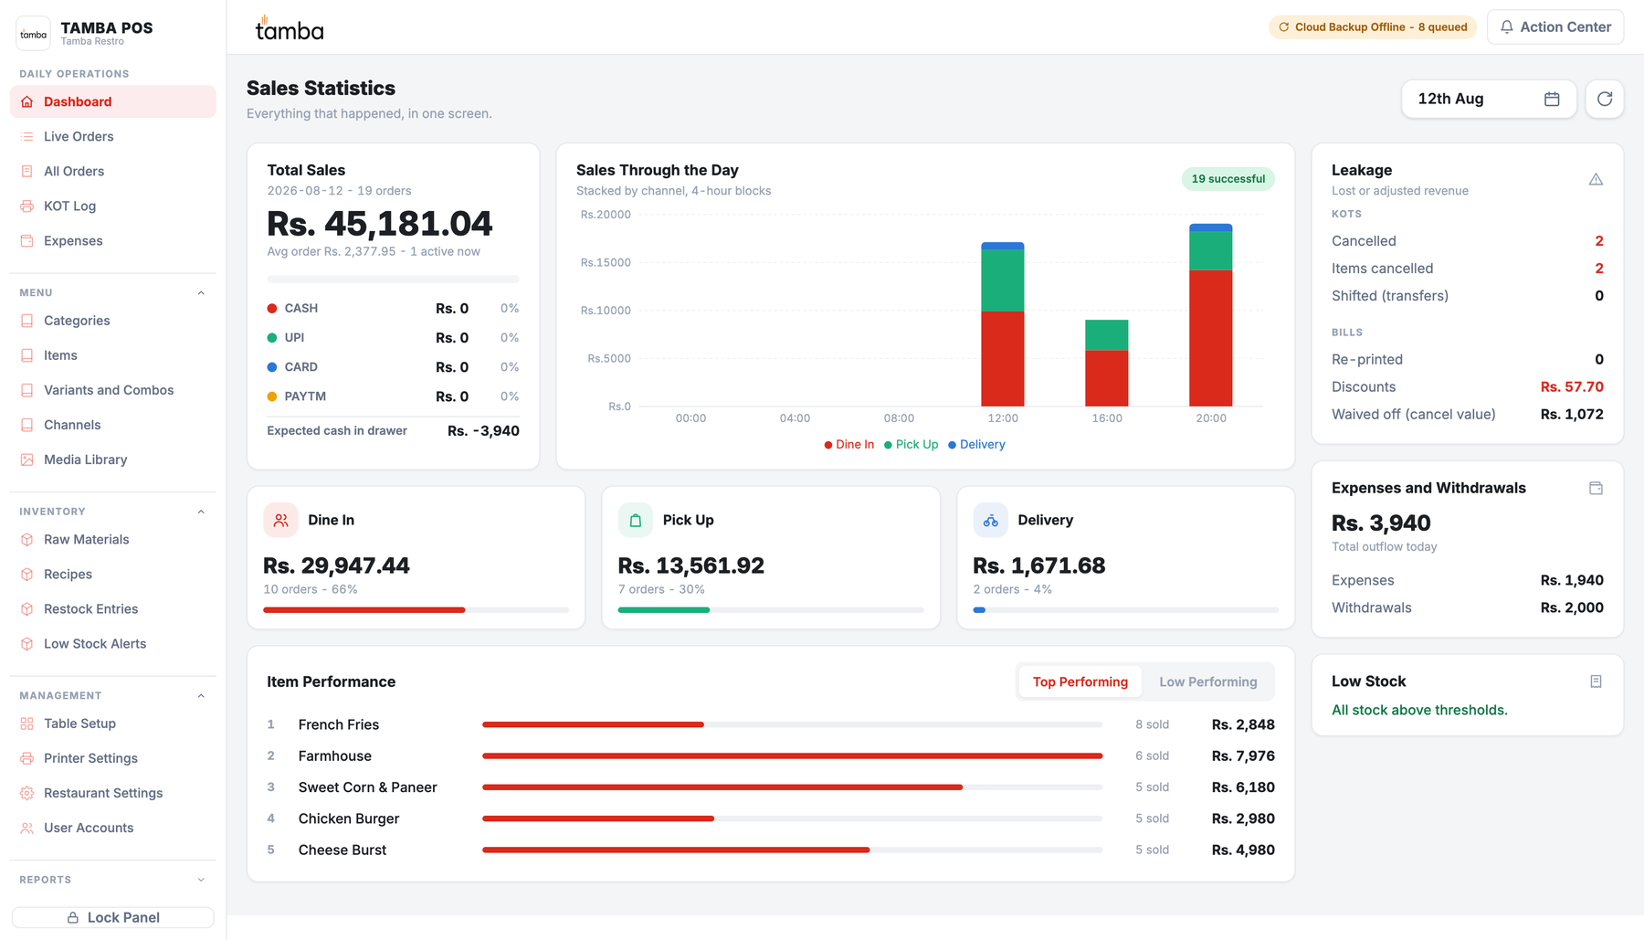The image size is (1644, 940).
Task: Toggle Dine In legend in chart
Action: (849, 445)
